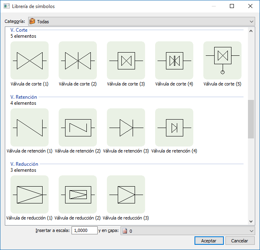Click the Insertar a escala input field

pyautogui.click(x=84, y=230)
